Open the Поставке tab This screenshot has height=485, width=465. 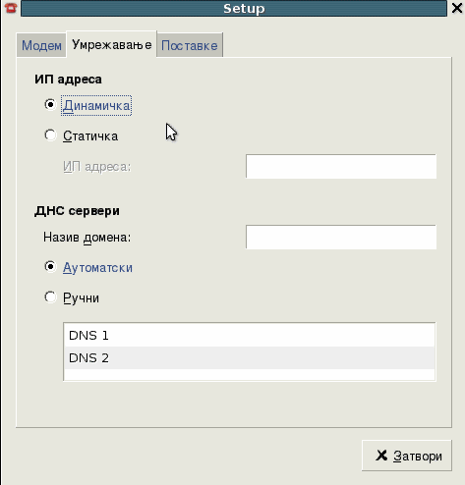(x=190, y=45)
